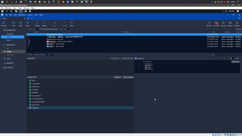This screenshot has height=136, width=242.
Task: Open the Actions menu
Action: tap(30, 15)
